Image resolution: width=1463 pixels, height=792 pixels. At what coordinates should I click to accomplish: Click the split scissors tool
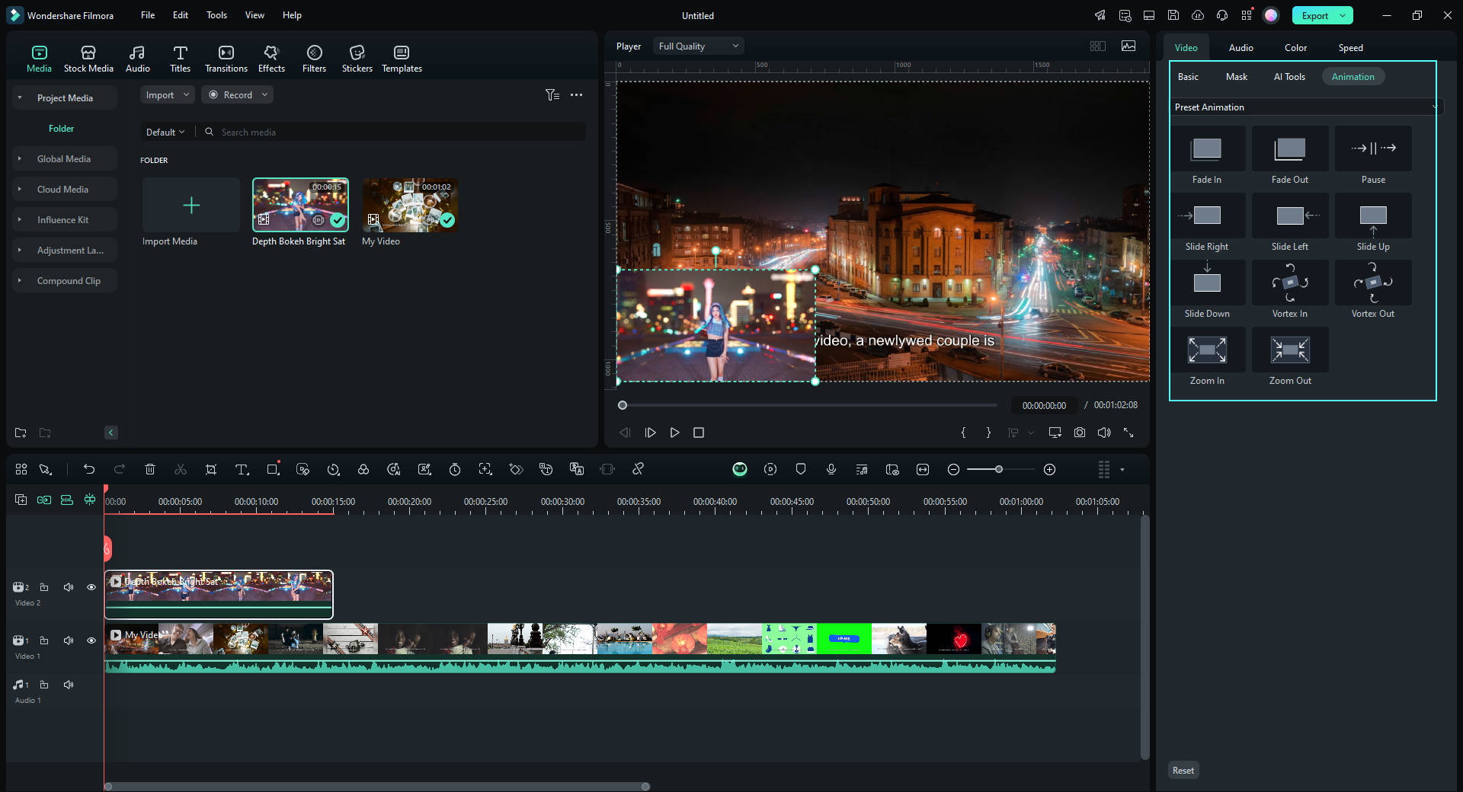pos(181,470)
